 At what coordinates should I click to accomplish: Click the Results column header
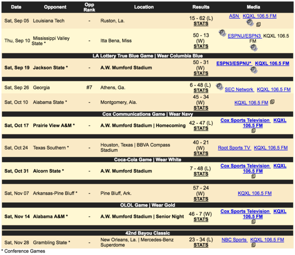point(201,7)
